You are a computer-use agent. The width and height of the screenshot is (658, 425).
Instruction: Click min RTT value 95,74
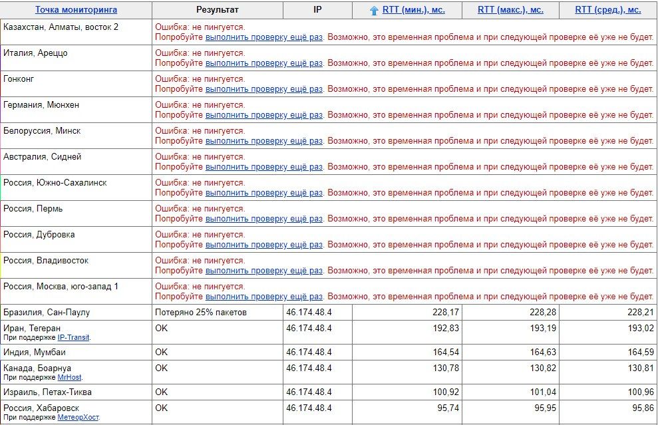point(448,408)
